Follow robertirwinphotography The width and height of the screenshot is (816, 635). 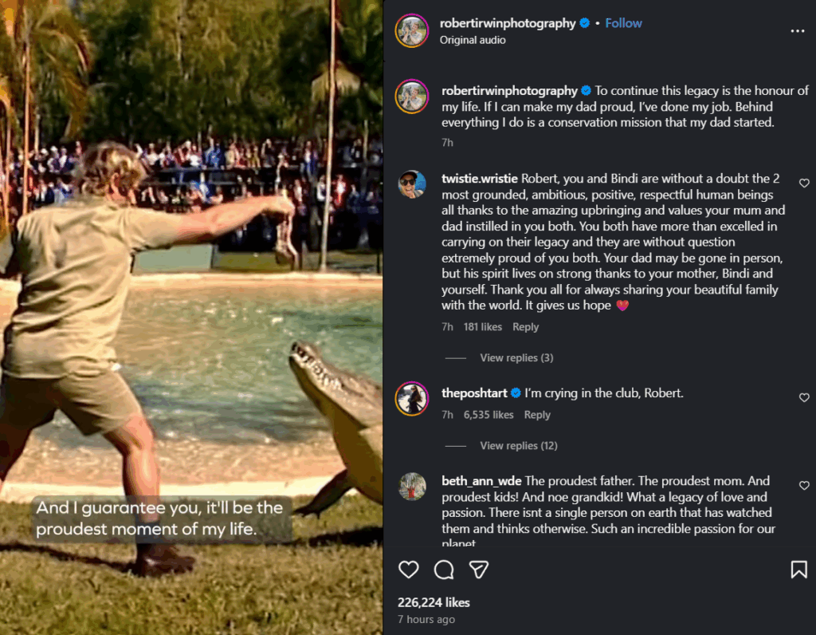pyautogui.click(x=623, y=23)
